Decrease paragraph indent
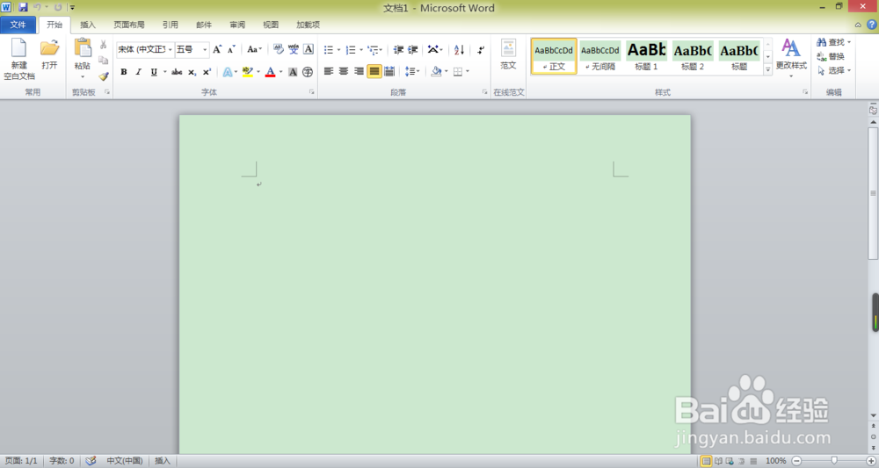879x468 pixels. pos(398,50)
